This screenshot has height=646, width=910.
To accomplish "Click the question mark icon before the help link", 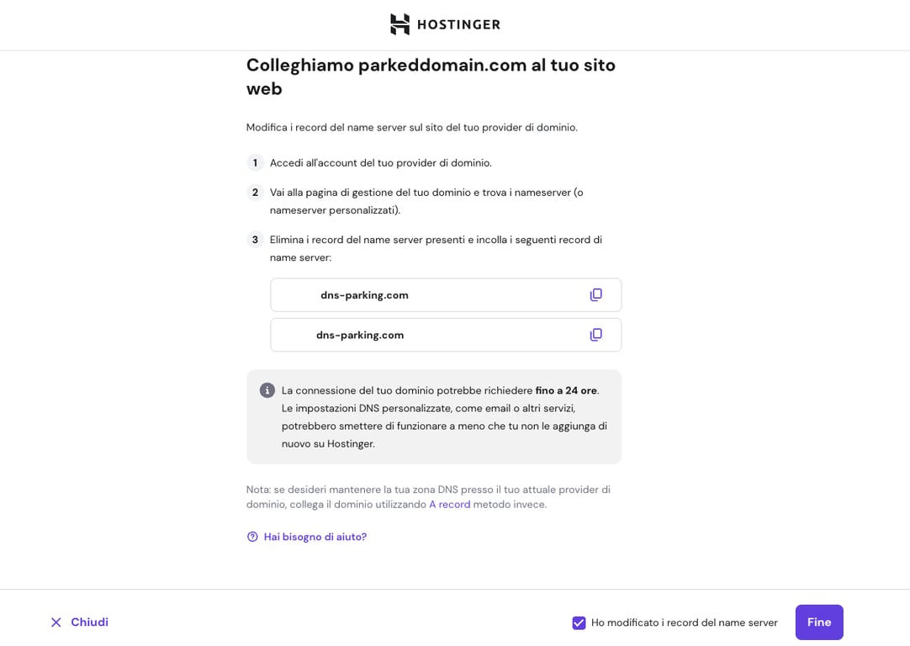I will point(251,536).
